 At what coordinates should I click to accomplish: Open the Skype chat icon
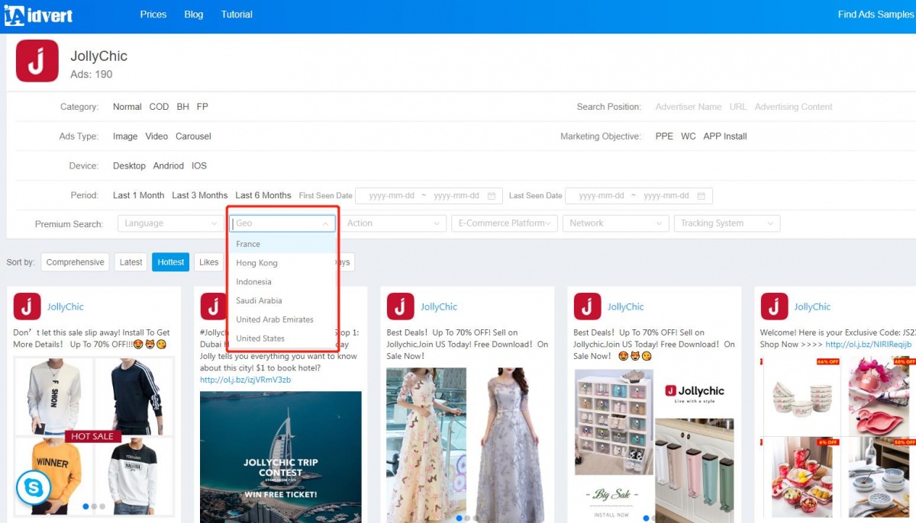tap(33, 488)
